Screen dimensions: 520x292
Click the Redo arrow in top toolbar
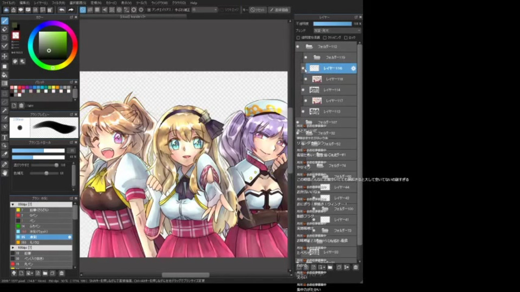(x=71, y=10)
